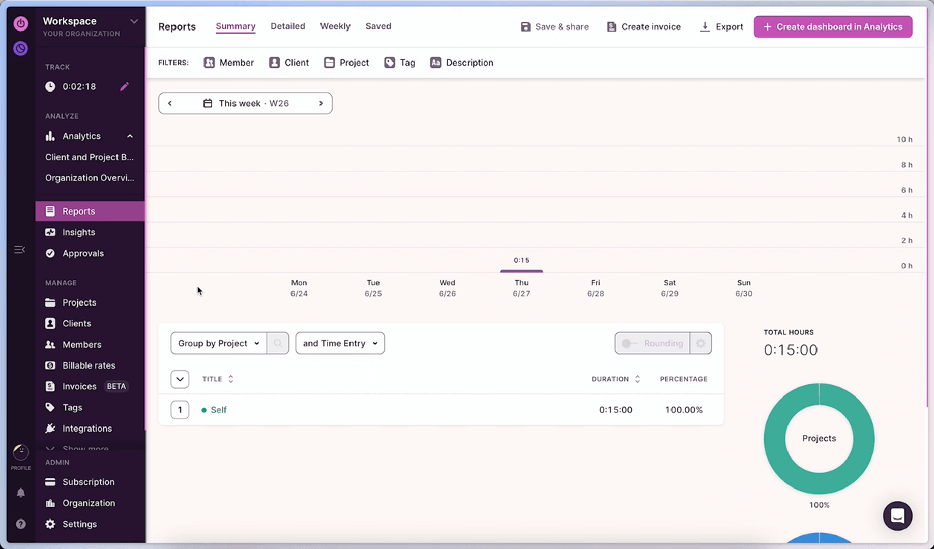
Task: Open help via the question mark icon
Action: [x=20, y=524]
